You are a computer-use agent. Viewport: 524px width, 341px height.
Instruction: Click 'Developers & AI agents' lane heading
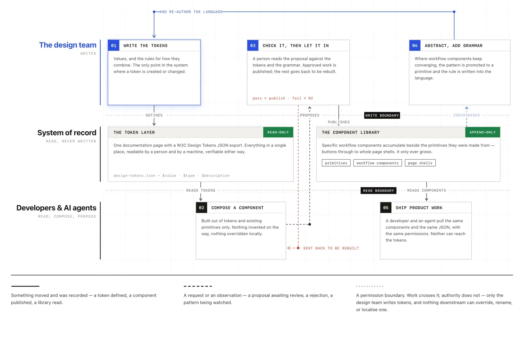pos(56,208)
